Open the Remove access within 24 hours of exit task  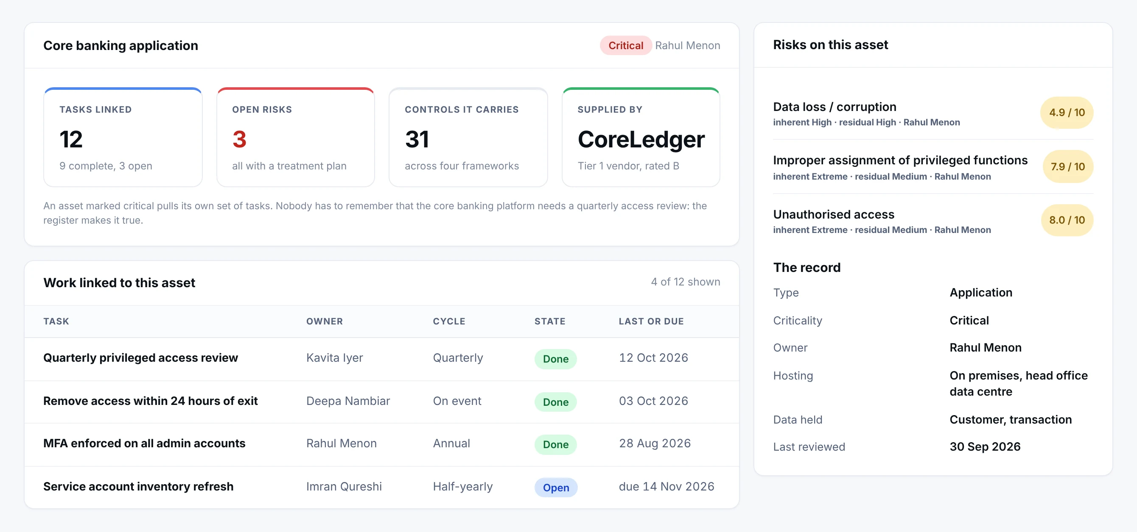click(x=151, y=401)
